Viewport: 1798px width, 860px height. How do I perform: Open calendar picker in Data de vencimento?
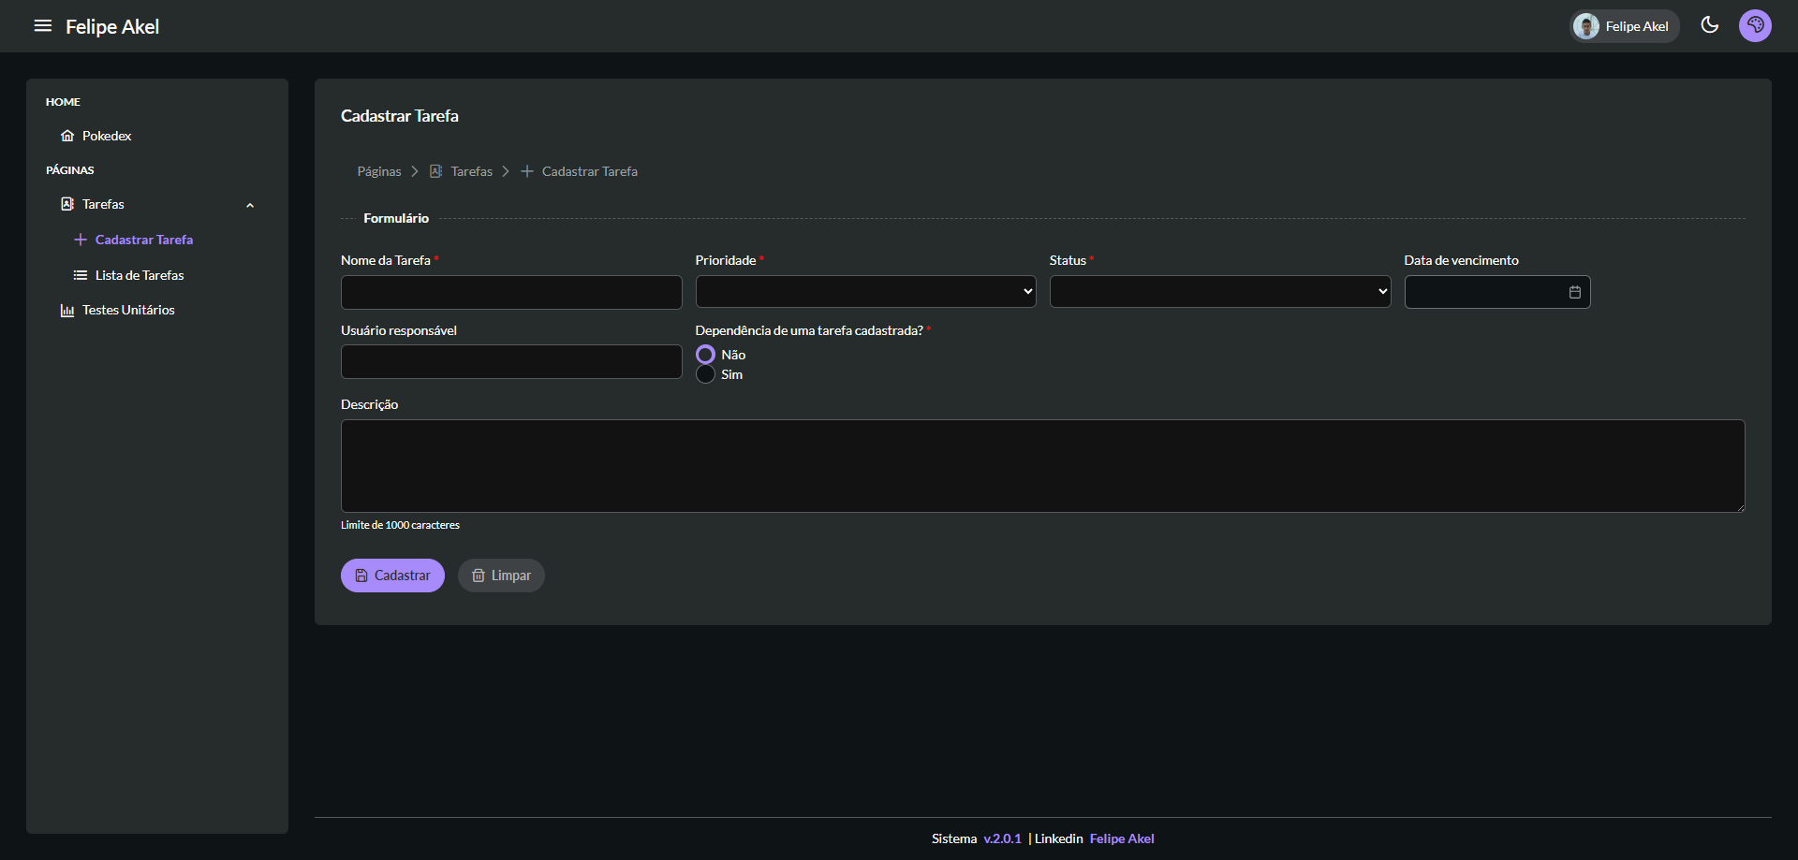[1574, 292]
